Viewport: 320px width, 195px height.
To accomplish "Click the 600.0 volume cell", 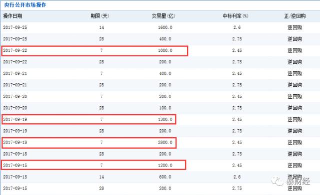I will tap(165, 177).
